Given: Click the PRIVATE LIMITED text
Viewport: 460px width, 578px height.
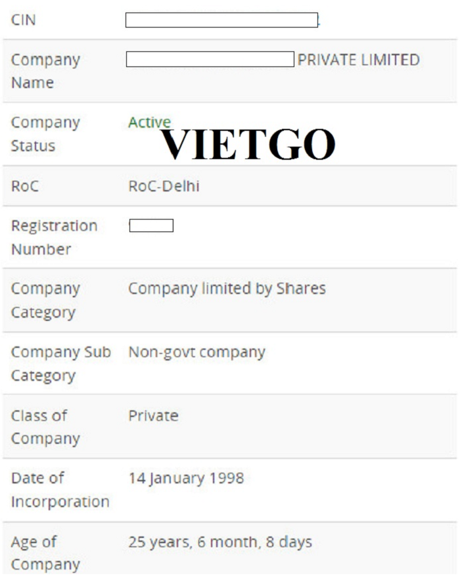Looking at the screenshot, I should [x=358, y=60].
